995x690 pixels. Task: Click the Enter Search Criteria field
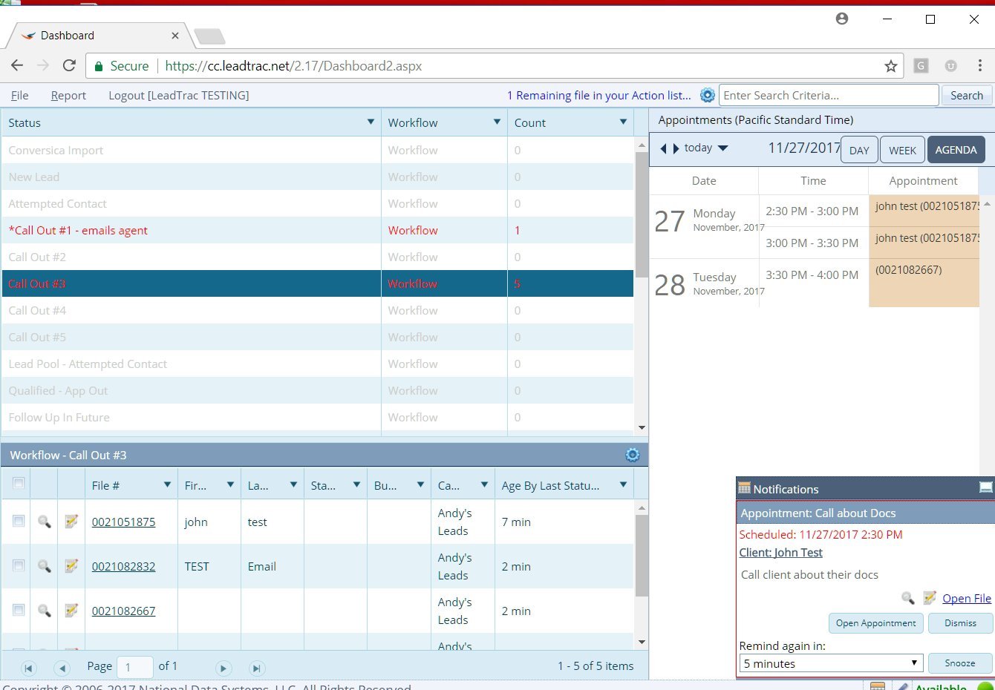828,95
